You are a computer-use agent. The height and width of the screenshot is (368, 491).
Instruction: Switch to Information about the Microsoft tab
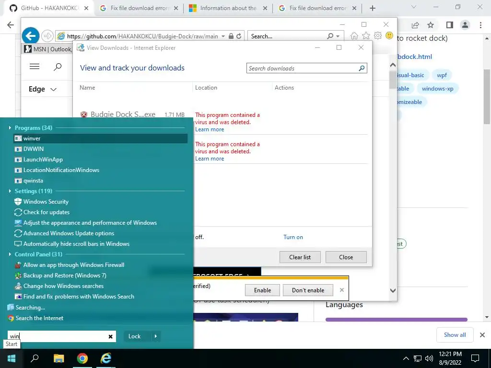pos(228,8)
